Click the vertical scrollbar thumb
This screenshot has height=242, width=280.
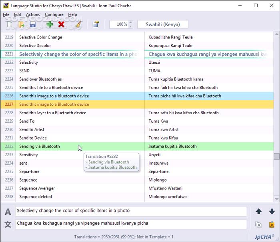277,156
